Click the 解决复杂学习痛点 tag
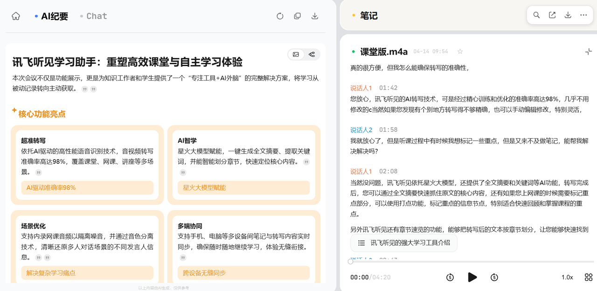The image size is (597, 291). (87, 273)
